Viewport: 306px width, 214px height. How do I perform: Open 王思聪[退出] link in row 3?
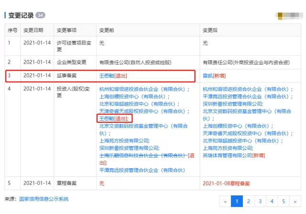pos(113,75)
